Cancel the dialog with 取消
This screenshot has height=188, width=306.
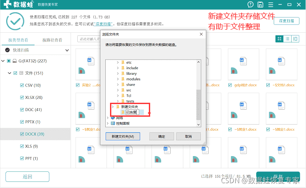click(x=188, y=136)
